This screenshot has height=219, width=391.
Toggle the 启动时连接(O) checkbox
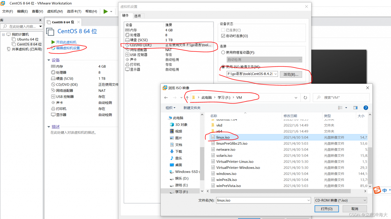[223, 36]
